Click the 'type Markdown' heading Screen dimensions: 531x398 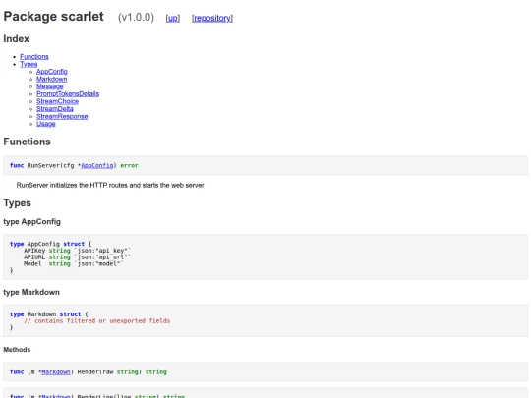tap(31, 292)
